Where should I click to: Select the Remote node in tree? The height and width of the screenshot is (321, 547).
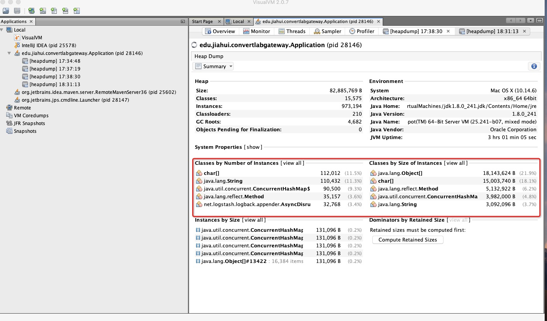click(x=22, y=108)
